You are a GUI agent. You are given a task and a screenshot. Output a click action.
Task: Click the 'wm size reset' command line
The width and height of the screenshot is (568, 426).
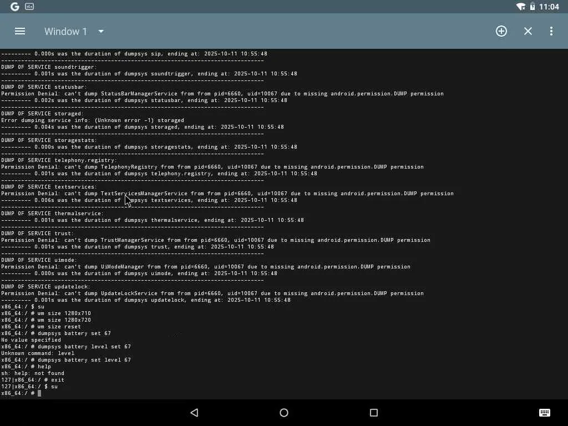pos(41,326)
